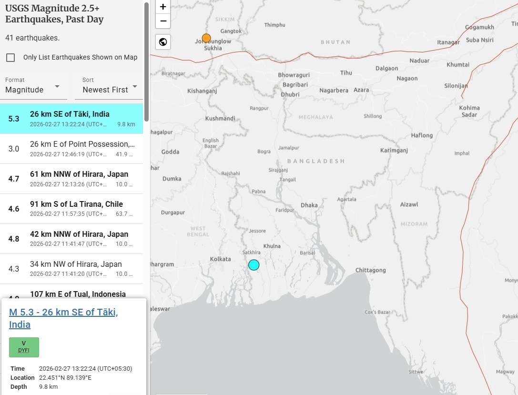Click the zoom in plus button
The image size is (518, 395).
[x=163, y=7]
